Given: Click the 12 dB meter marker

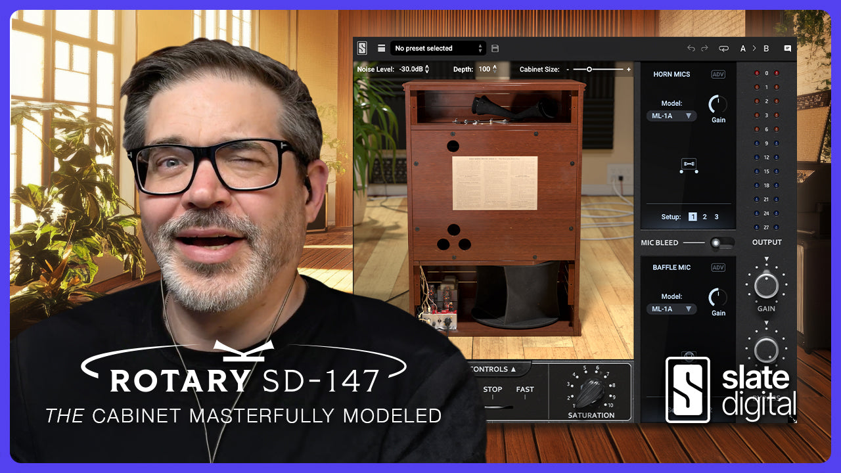Looking at the screenshot, I should pos(766,158).
